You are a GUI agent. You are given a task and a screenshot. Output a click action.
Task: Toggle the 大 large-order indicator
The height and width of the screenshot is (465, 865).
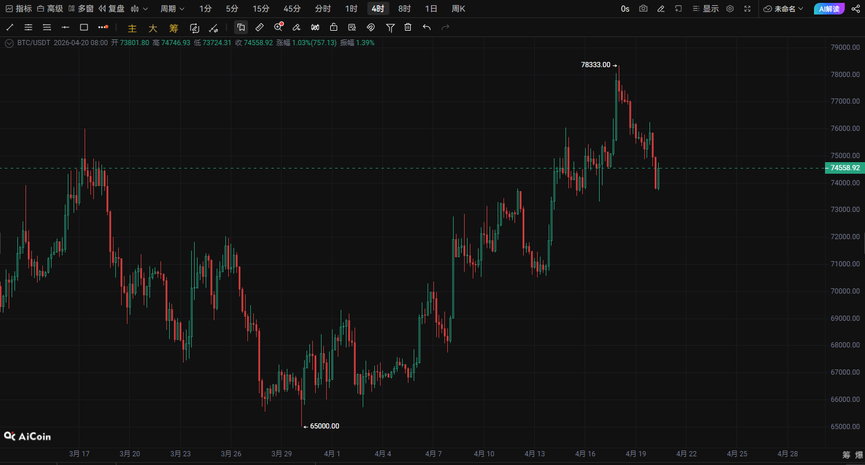point(153,28)
